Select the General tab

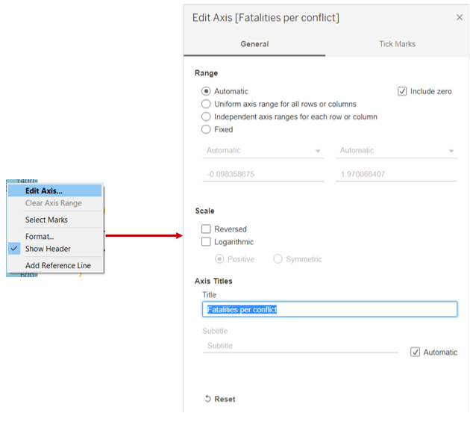point(254,44)
